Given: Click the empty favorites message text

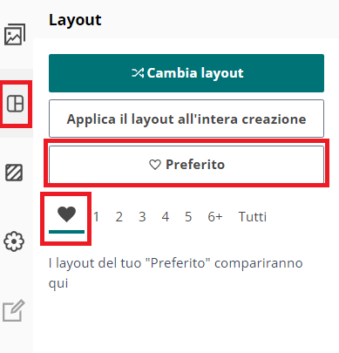Looking at the screenshot, I should click(x=176, y=273).
